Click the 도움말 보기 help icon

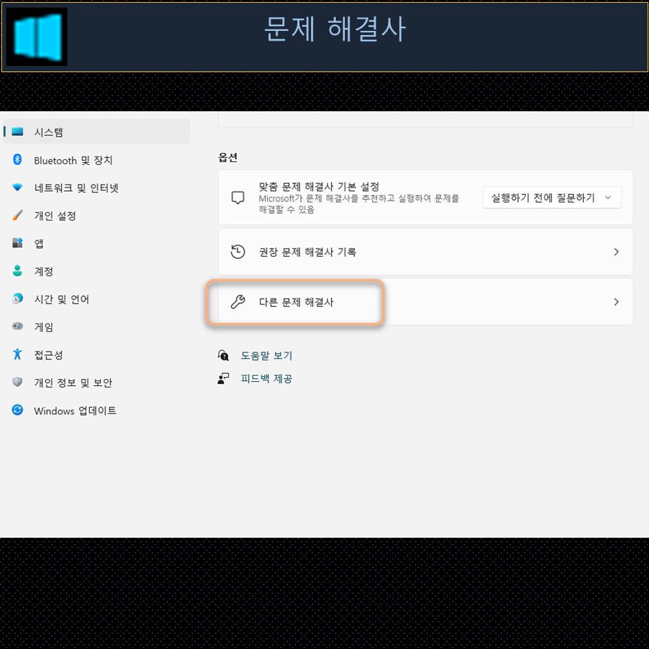[x=223, y=355]
